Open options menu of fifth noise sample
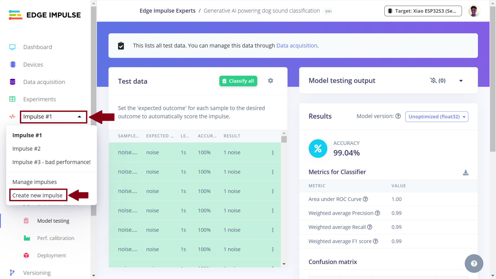The image size is (496, 279). (x=273, y=230)
